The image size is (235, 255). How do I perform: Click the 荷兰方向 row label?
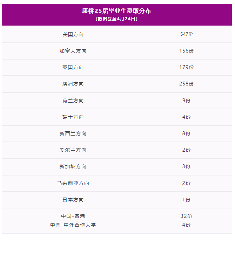73,101
